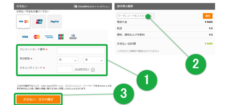
Task: Click the info icon beside security code
Action: tap(93, 70)
